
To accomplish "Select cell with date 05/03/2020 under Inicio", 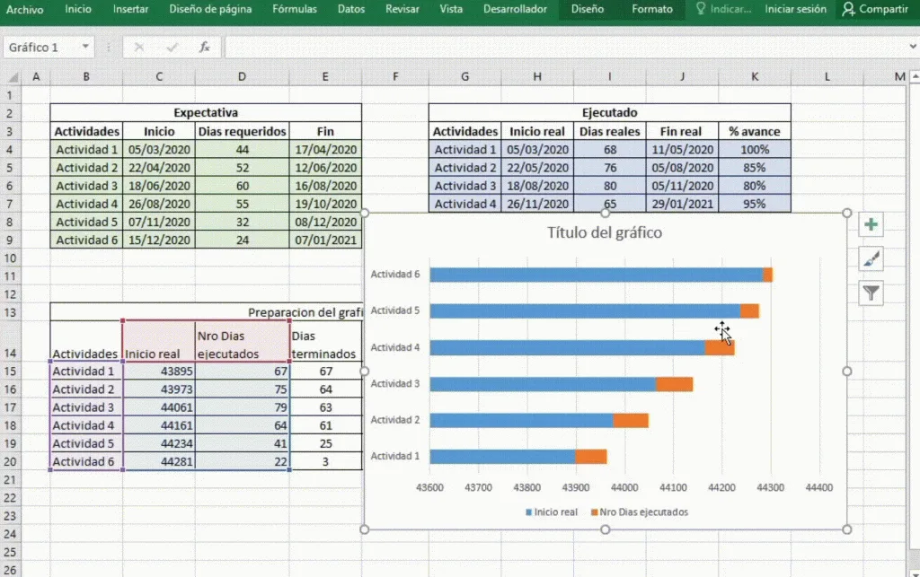I will 159,149.
